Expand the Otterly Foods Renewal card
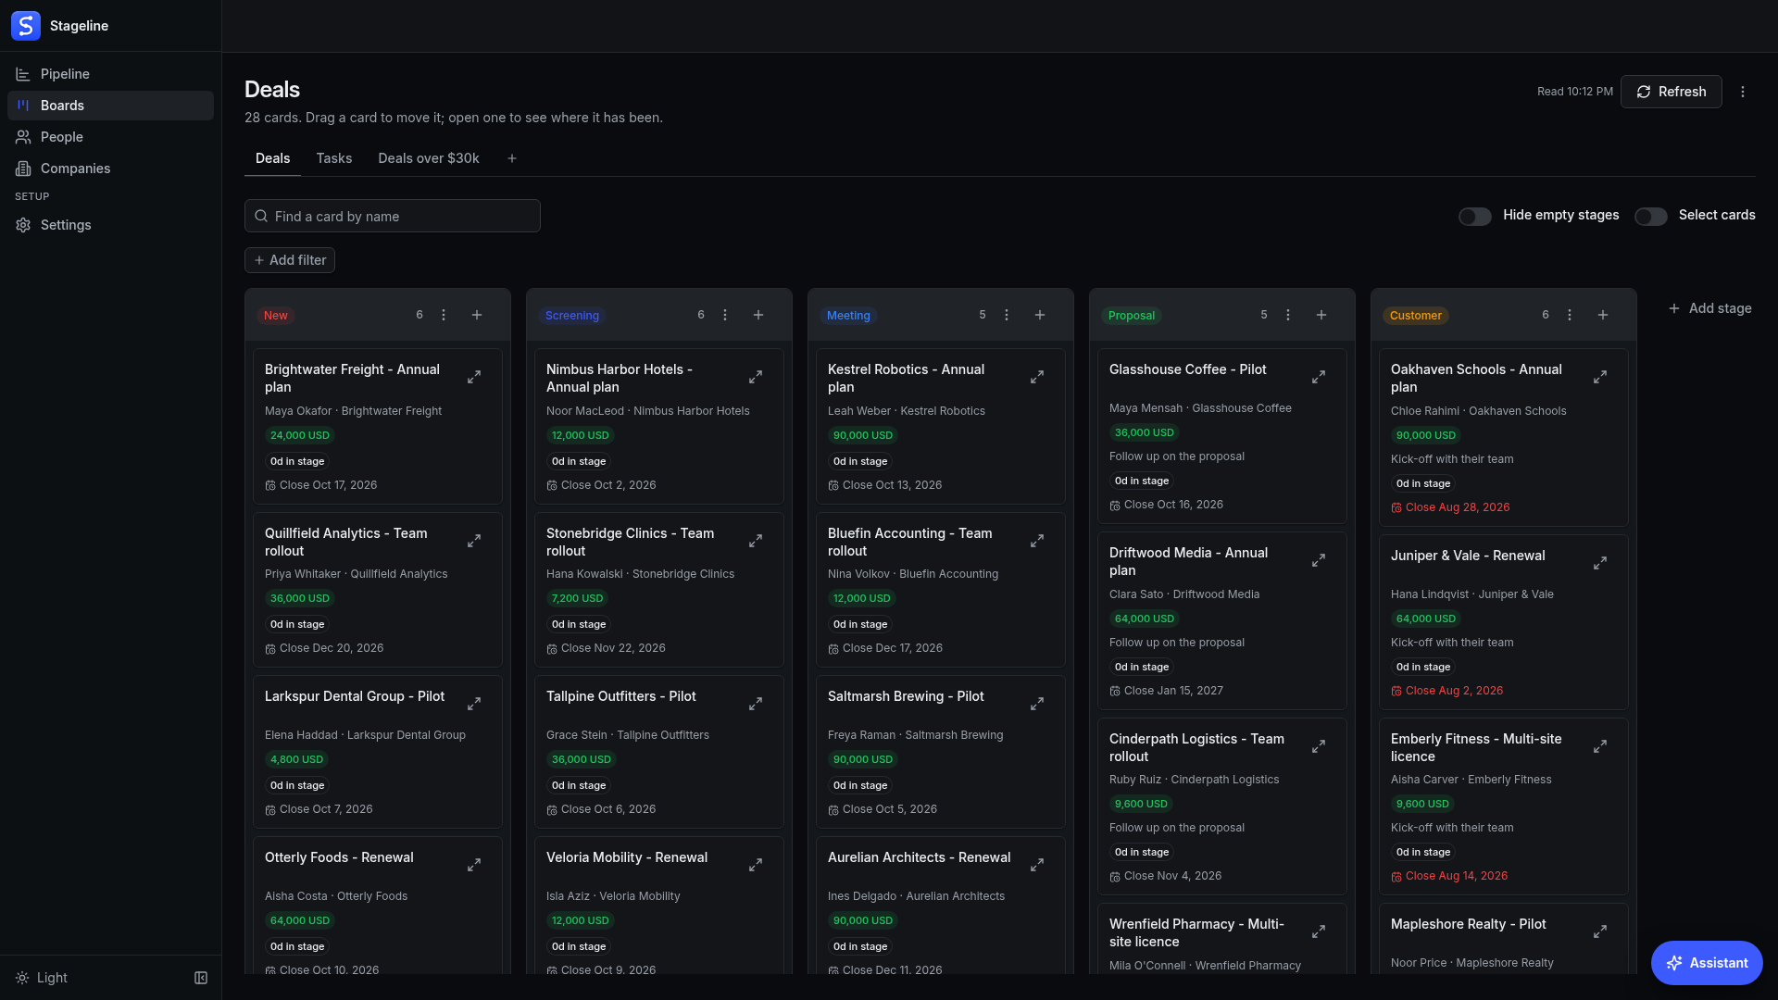The image size is (1778, 1000). click(474, 865)
